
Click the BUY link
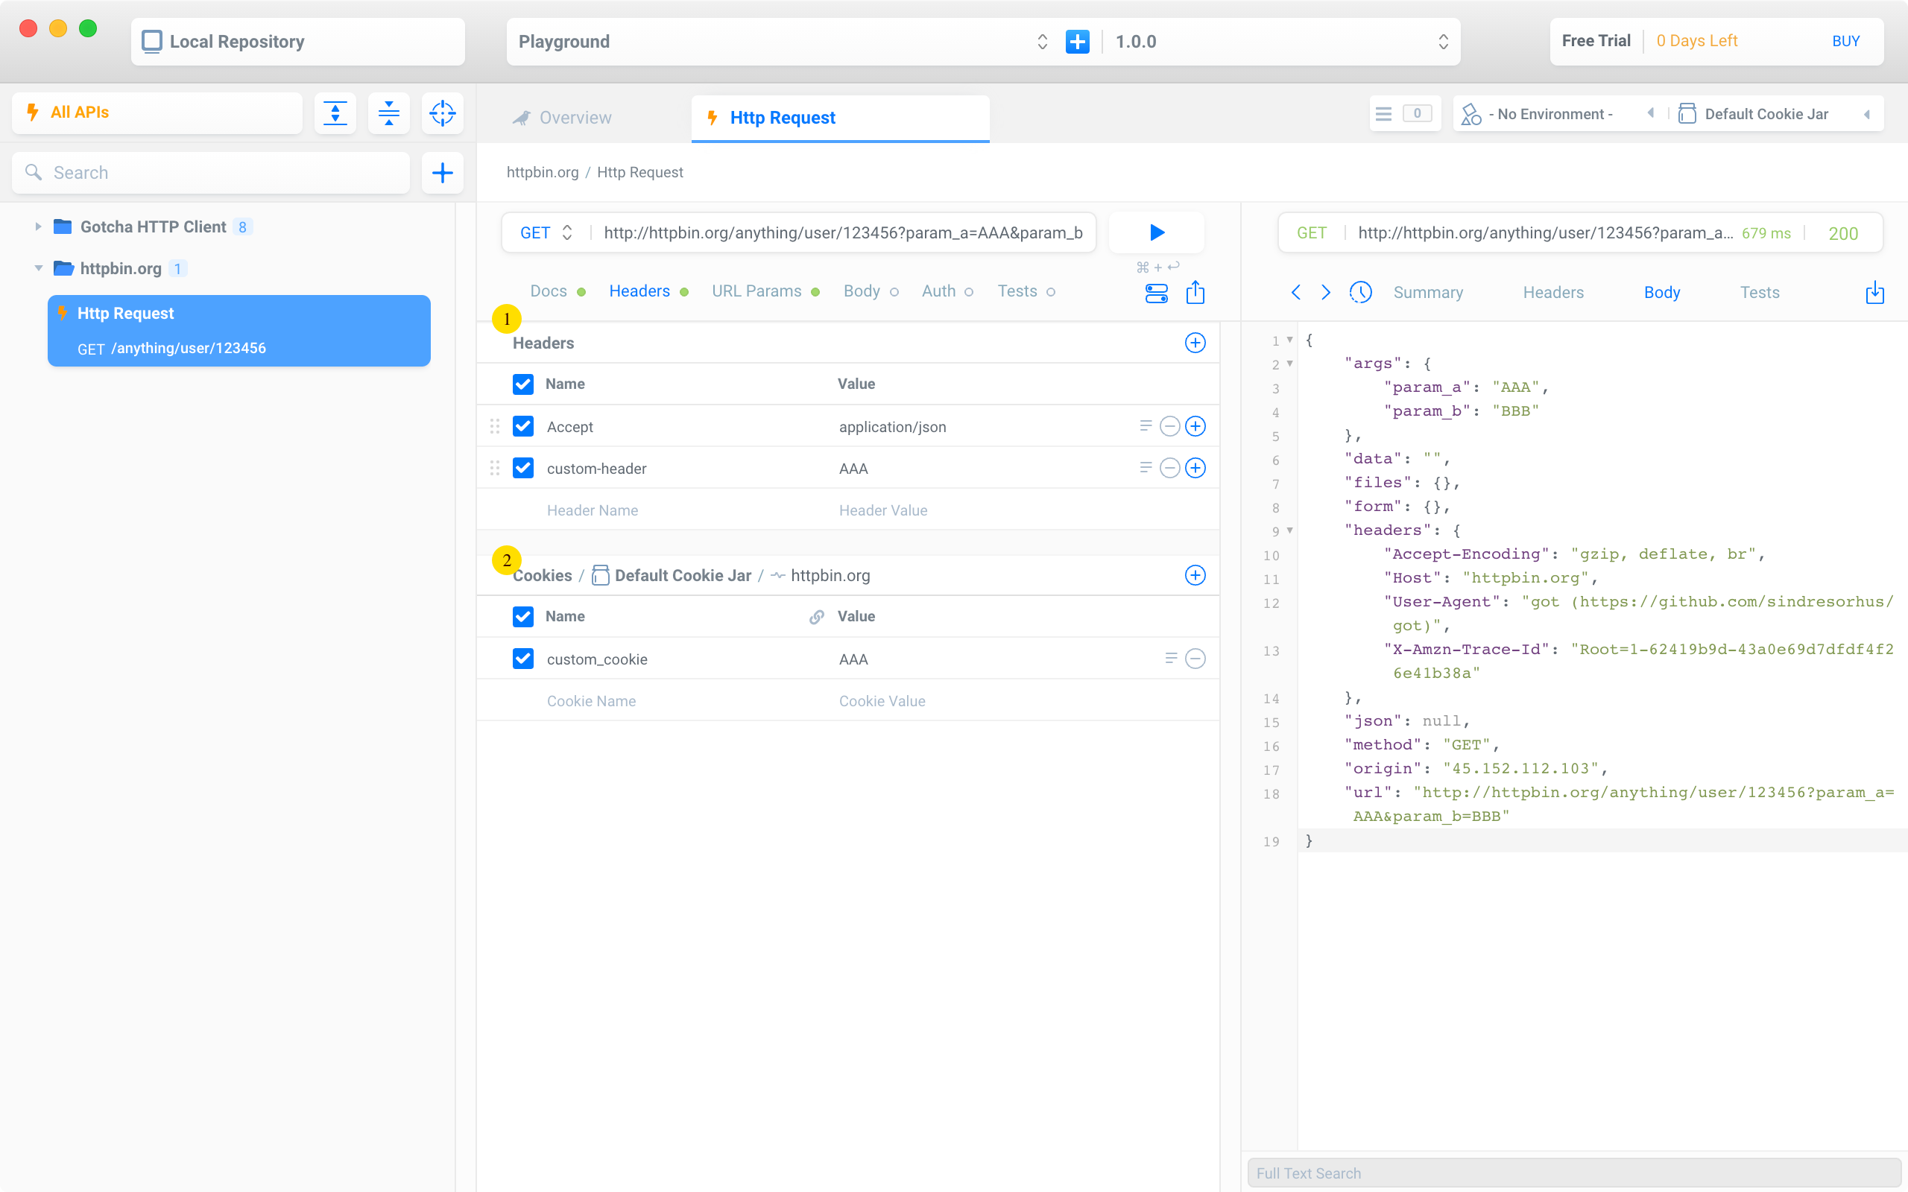tap(1845, 41)
